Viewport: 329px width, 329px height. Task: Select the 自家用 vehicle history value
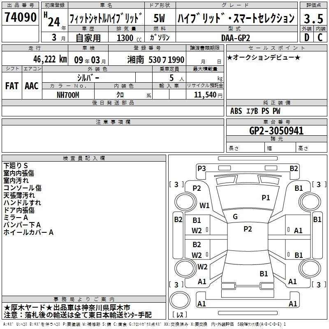click(x=88, y=38)
